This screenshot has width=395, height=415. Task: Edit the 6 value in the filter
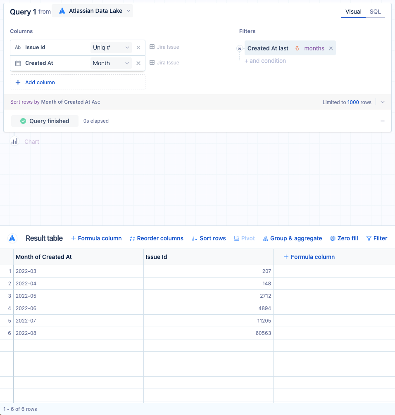pyautogui.click(x=297, y=48)
